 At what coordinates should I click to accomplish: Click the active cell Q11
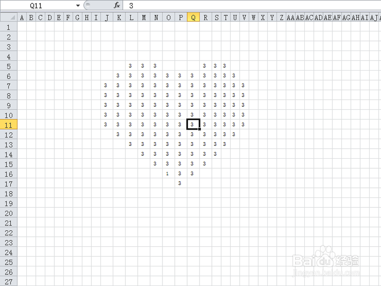[193, 124]
